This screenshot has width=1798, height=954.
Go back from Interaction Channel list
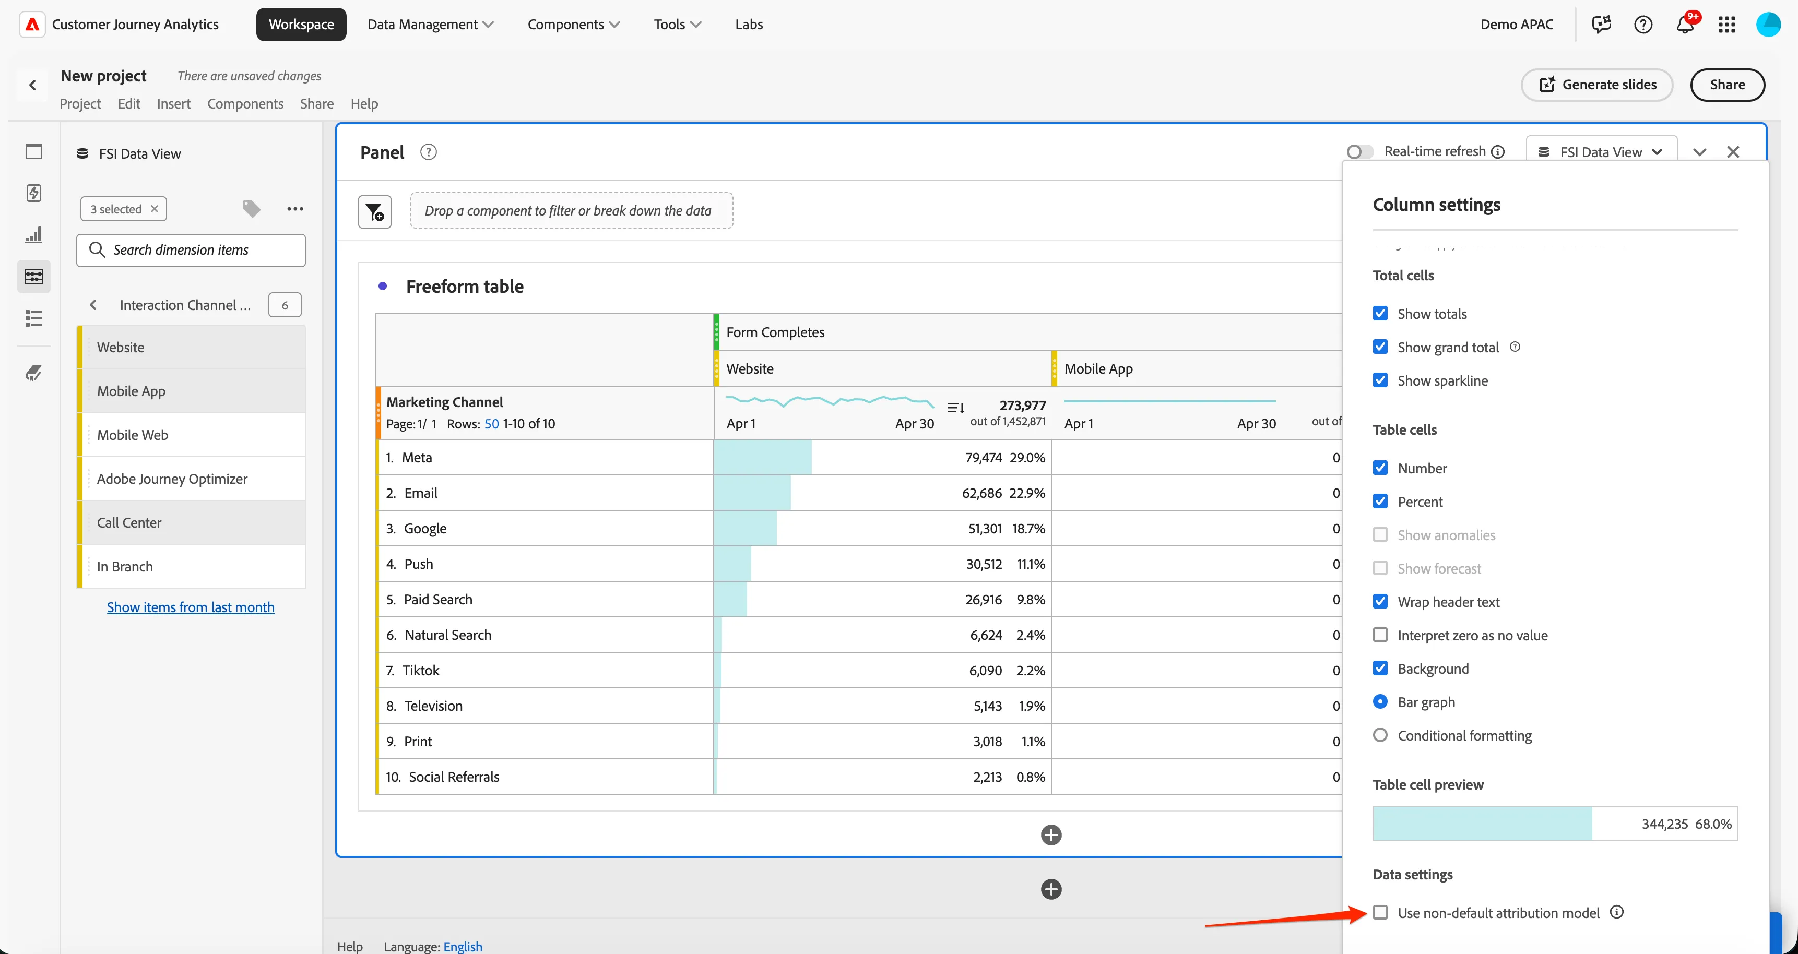[93, 305]
